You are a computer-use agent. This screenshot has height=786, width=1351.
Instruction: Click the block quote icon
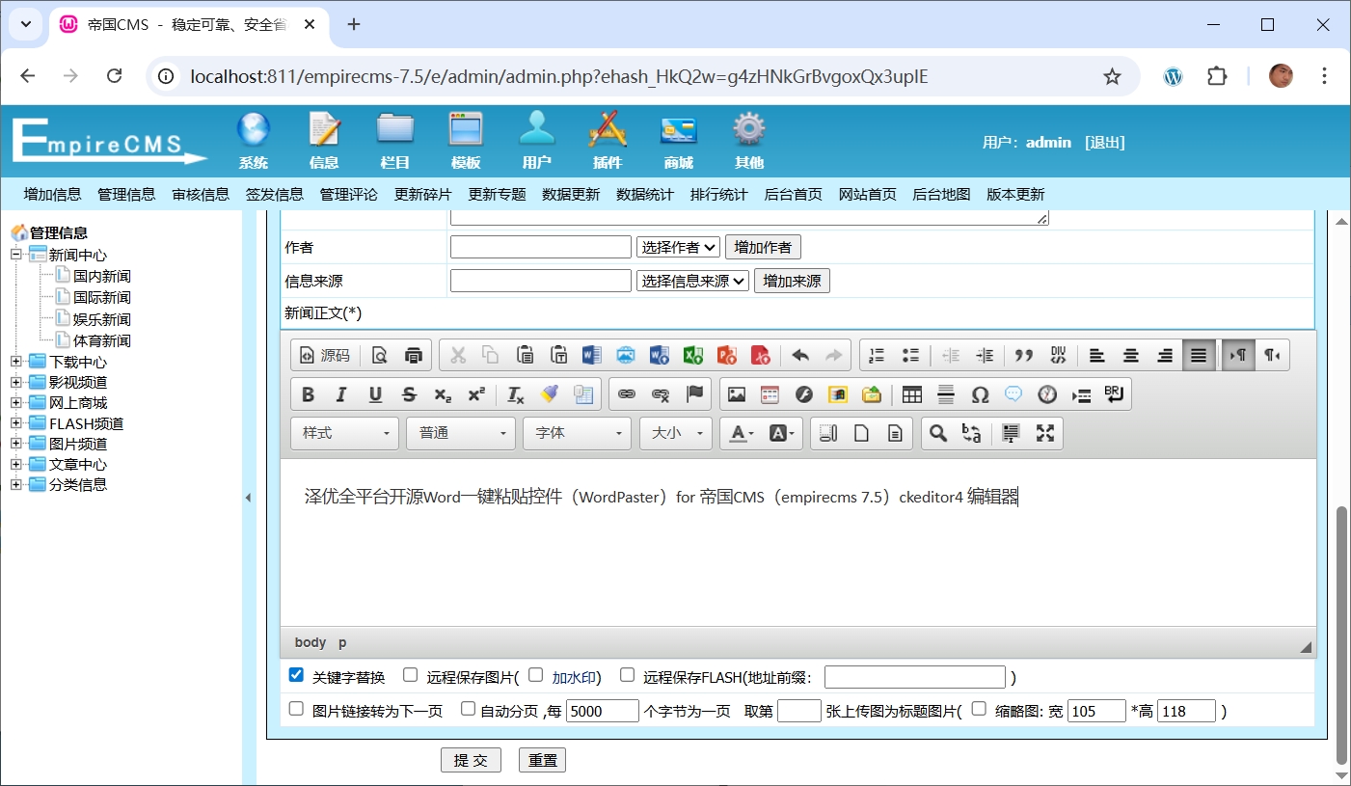pos(1024,356)
